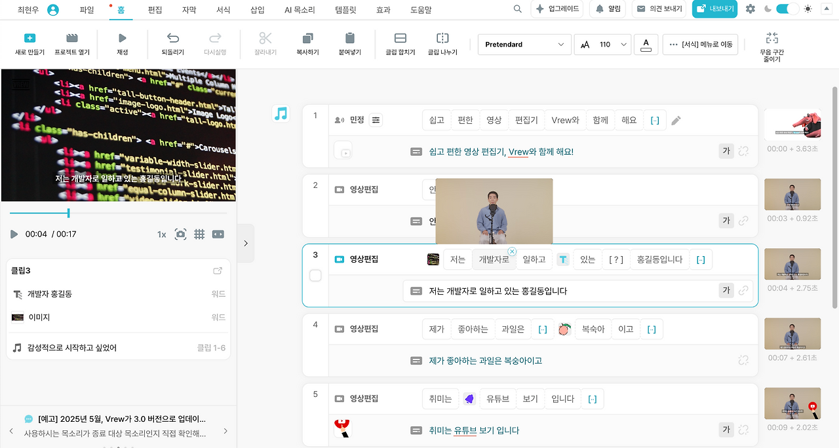This screenshot has width=839, height=448.
Task: Click the 프로젝트 열기 icon
Action: pos(72,38)
